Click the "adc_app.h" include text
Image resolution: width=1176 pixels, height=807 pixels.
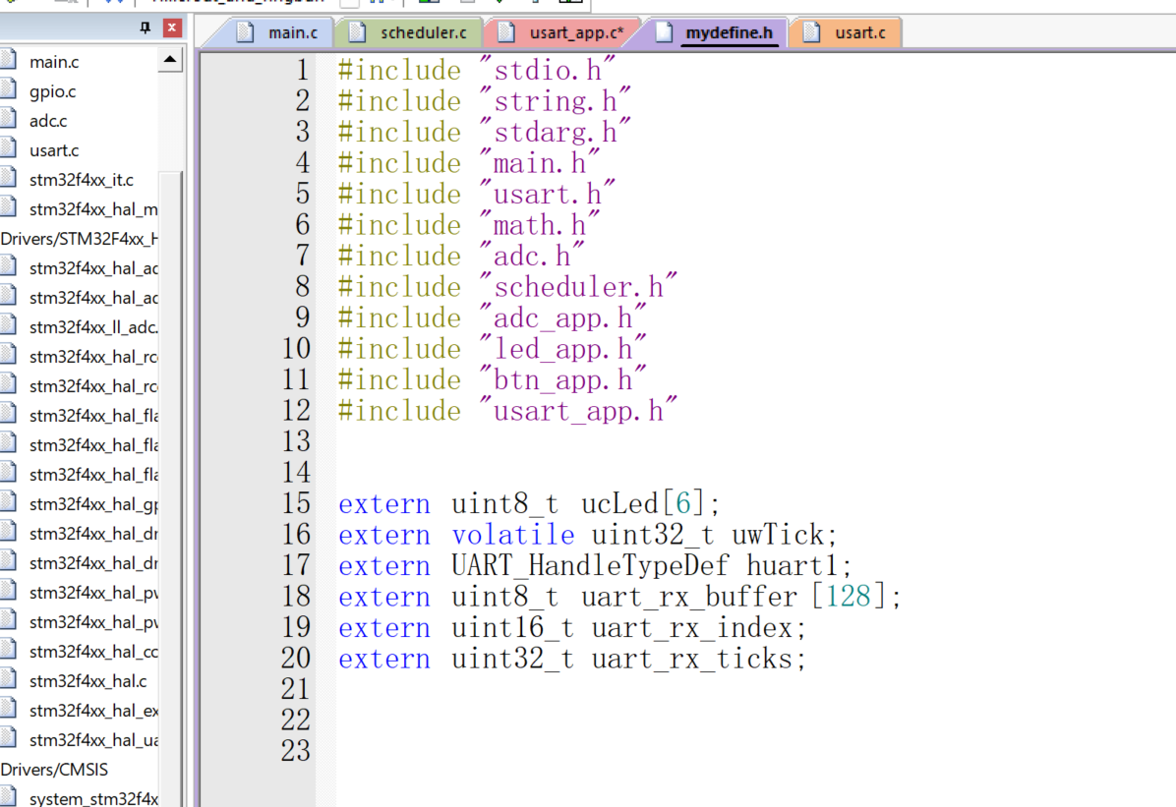pyautogui.click(x=563, y=317)
